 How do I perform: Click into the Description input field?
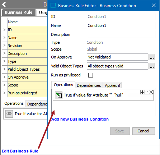pyautogui.click(x=121, y=34)
